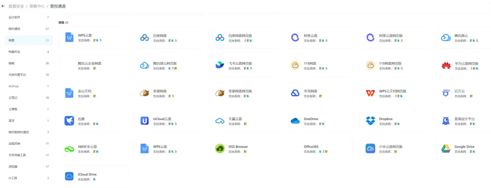Select the AI工具 category

coord(29,178)
